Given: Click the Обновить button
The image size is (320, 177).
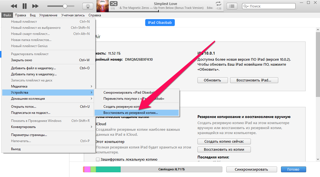Looking at the screenshot, I should pos(212,80).
